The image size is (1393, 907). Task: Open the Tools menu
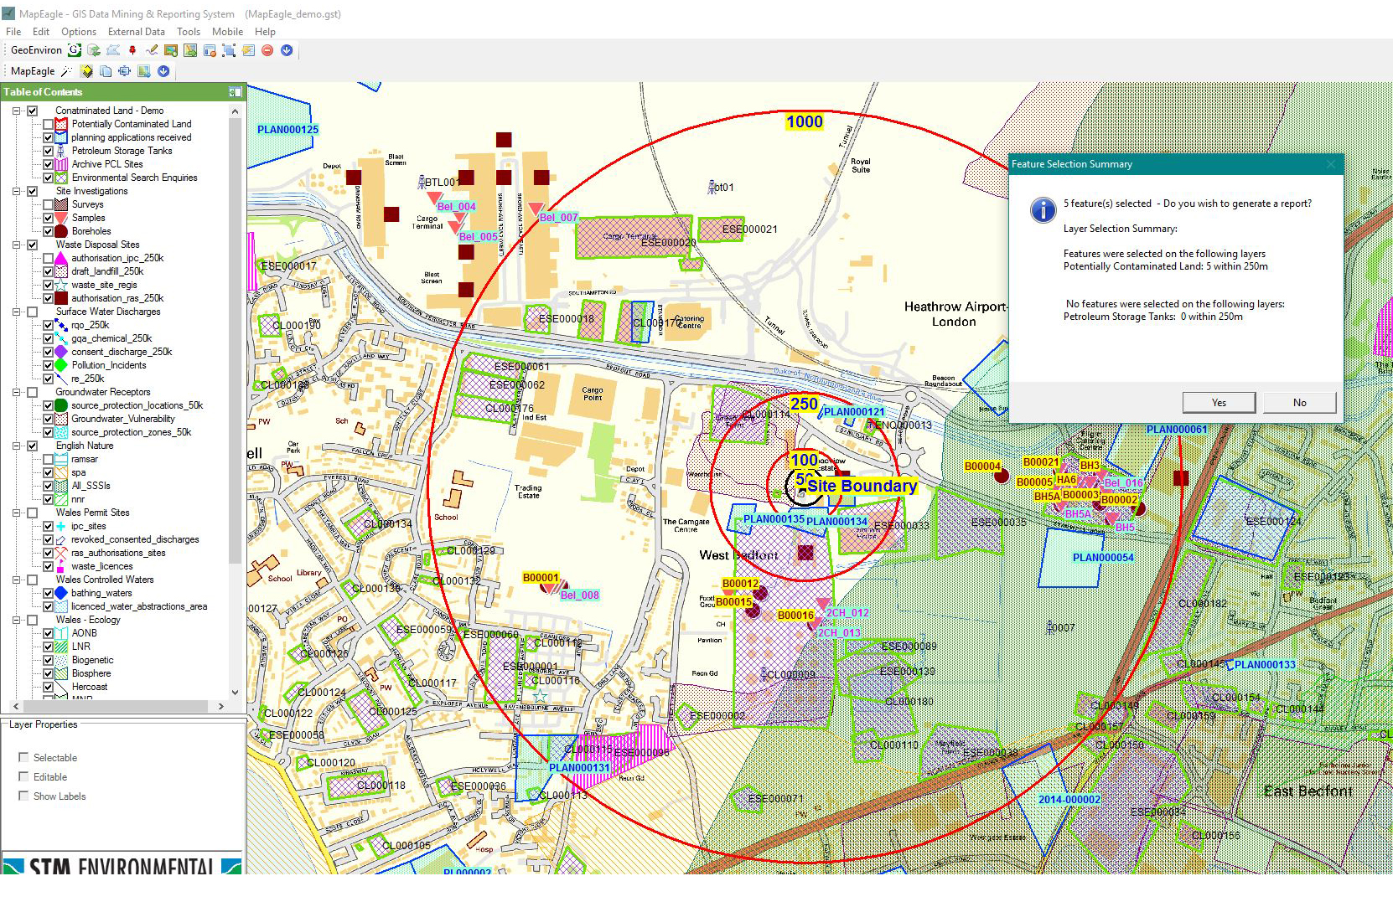189,32
